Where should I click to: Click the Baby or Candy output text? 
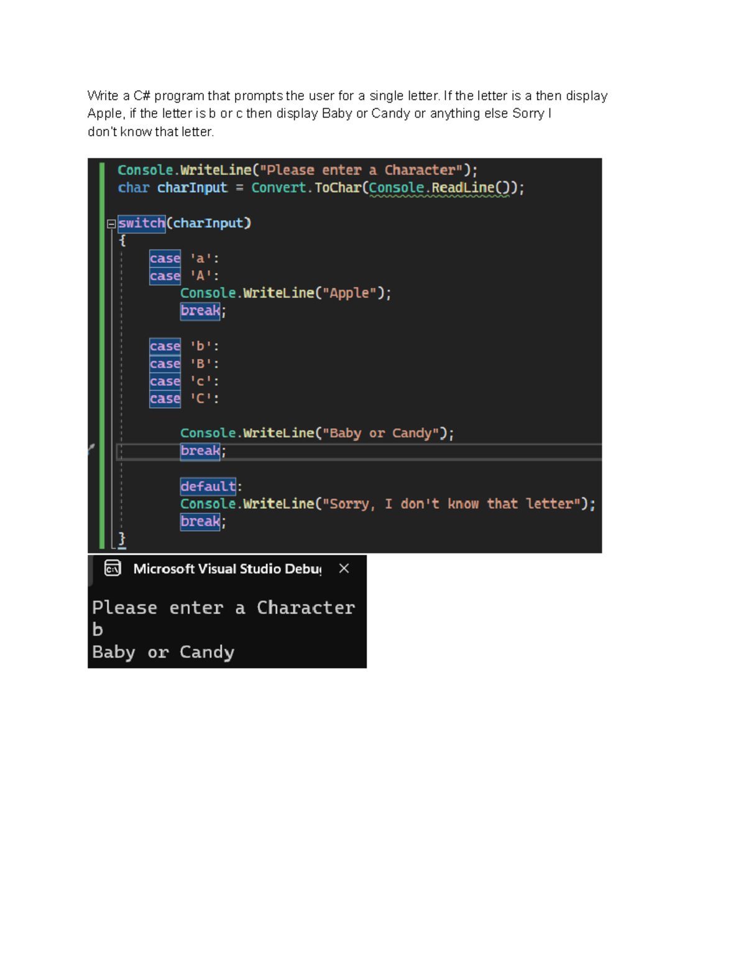tap(163, 651)
